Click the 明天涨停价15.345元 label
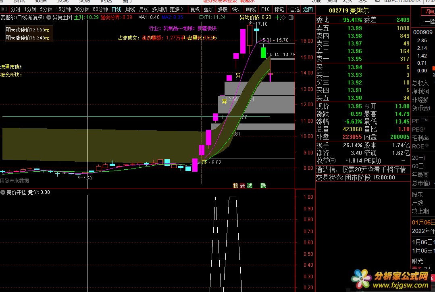The image size is (435, 292). (x=27, y=38)
